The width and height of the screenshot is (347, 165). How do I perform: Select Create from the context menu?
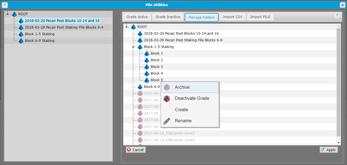point(181,110)
